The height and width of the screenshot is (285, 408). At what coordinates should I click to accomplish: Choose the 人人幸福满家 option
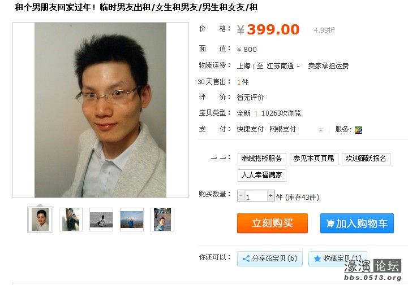[262, 175]
